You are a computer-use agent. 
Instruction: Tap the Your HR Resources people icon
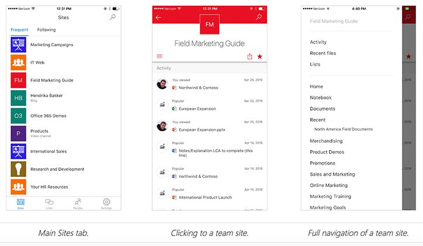pos(18,187)
